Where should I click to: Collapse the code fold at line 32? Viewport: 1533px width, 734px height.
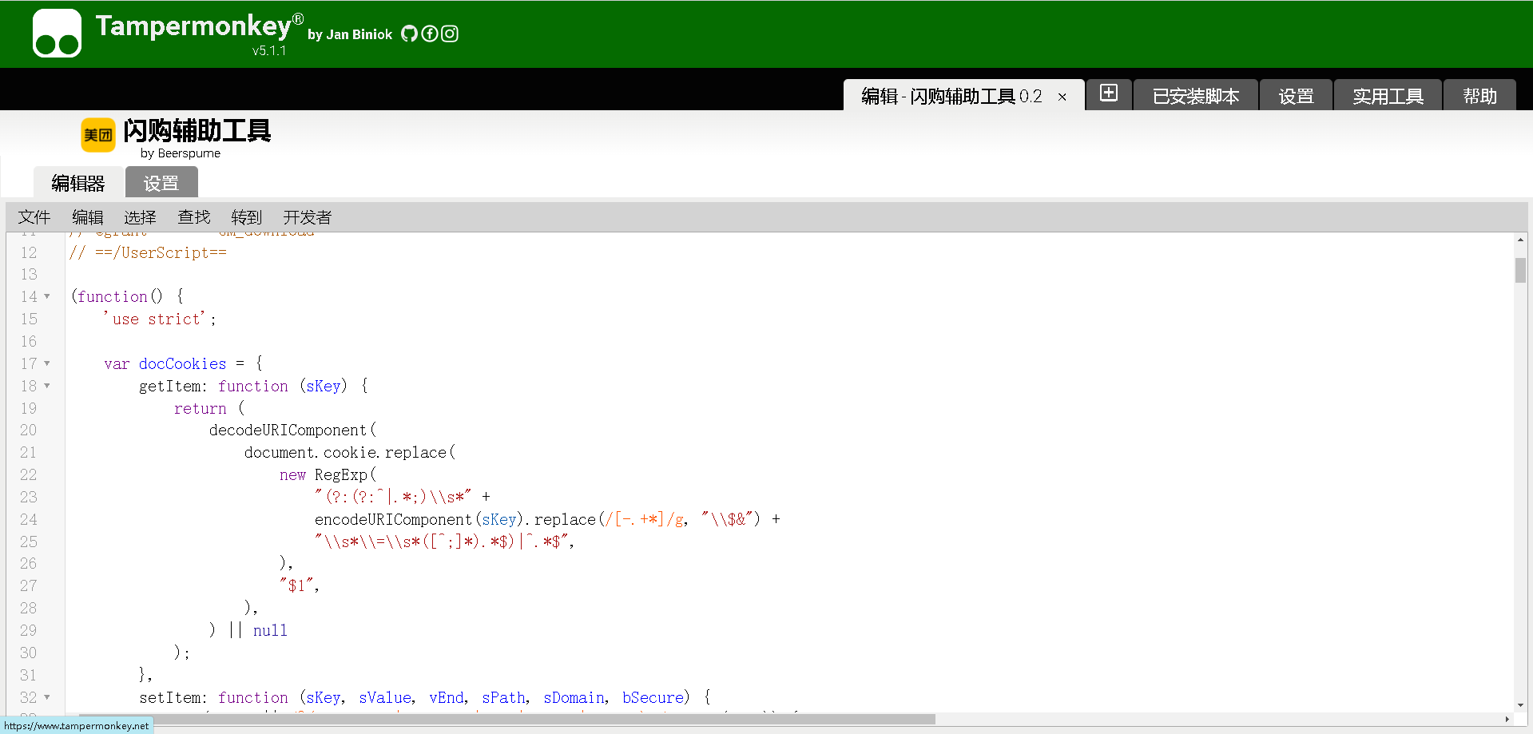click(x=47, y=697)
